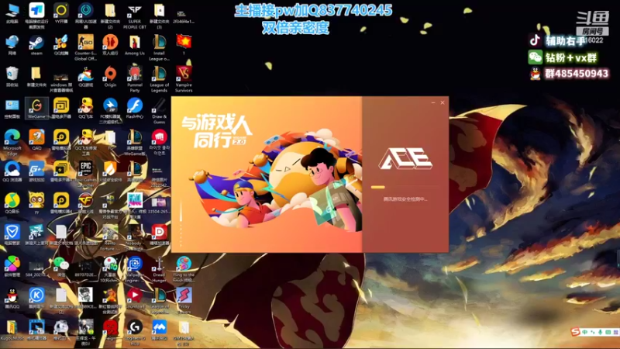This screenshot has width=620, height=349.
Task: Click the Sogou input method S icon
Action: click(x=575, y=332)
